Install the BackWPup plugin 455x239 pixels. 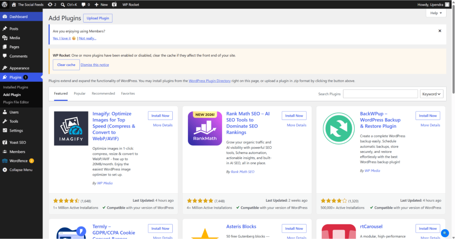coord(428,116)
